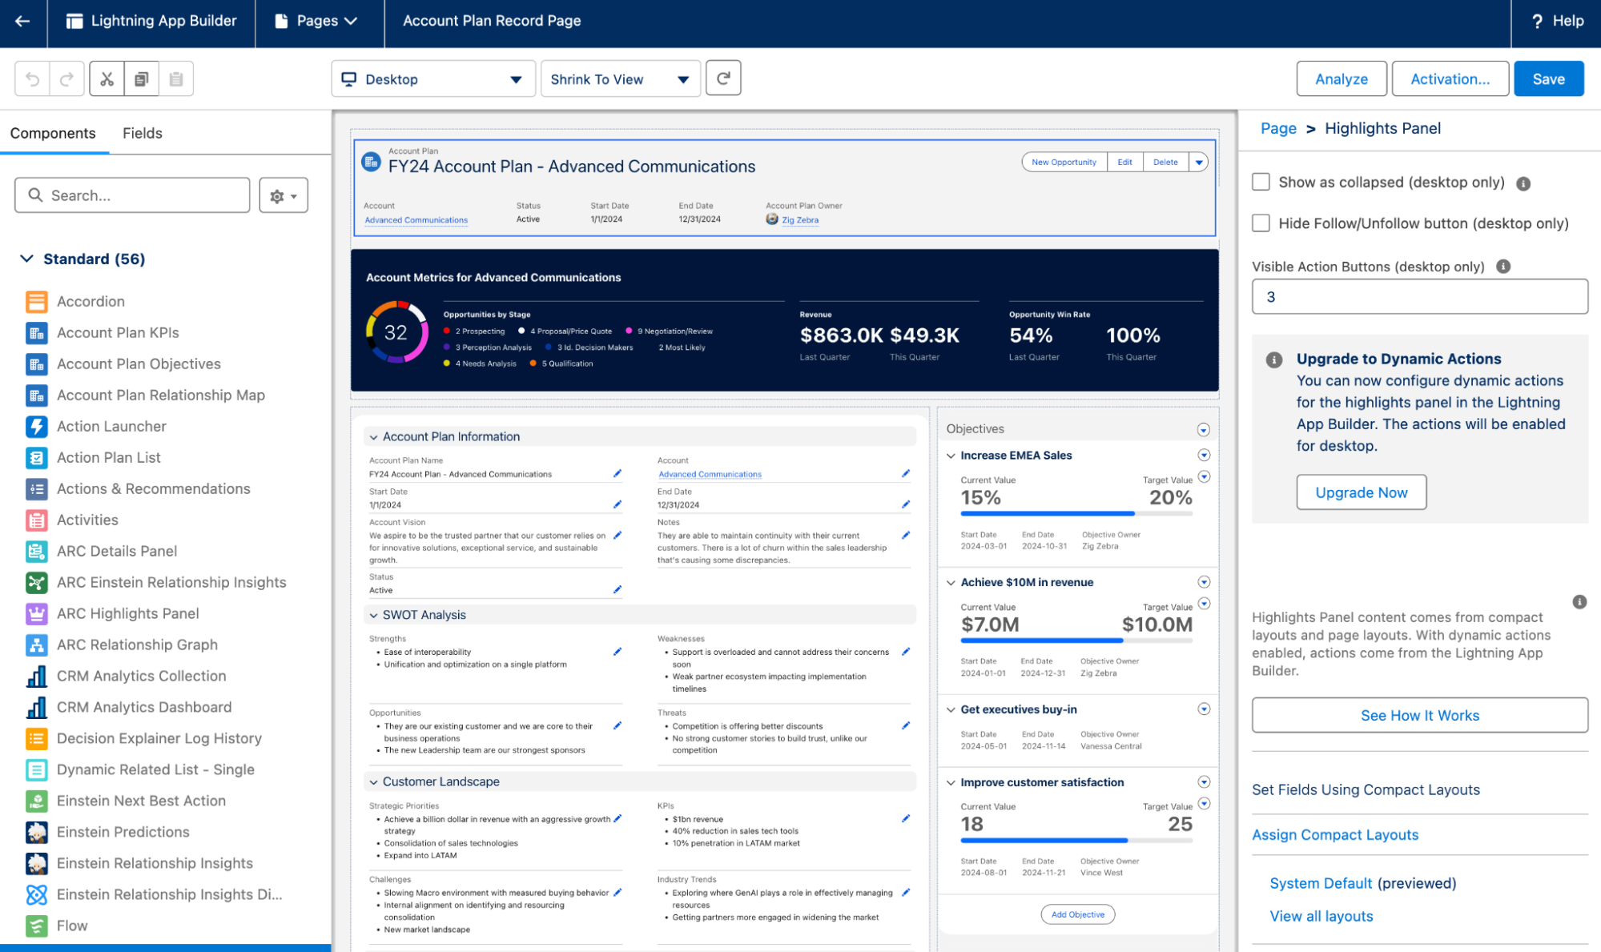Click the back arrow icon
This screenshot has height=952, width=1601.
(22, 21)
